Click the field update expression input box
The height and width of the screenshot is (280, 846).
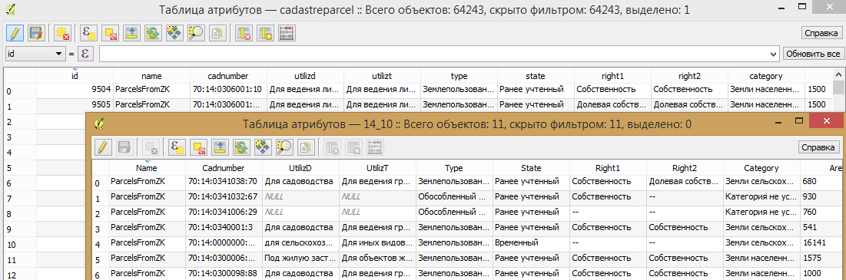point(434,54)
